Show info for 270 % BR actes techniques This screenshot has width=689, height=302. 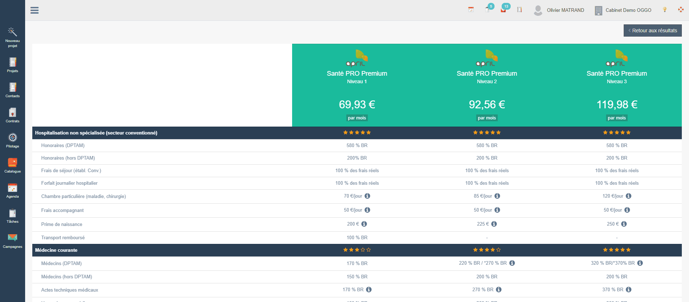pos(499,289)
